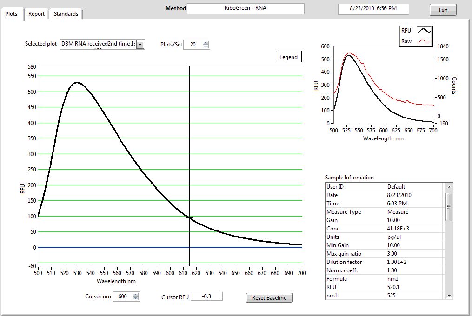
Task: Select the nm1 value '525'
Action: coord(392,296)
